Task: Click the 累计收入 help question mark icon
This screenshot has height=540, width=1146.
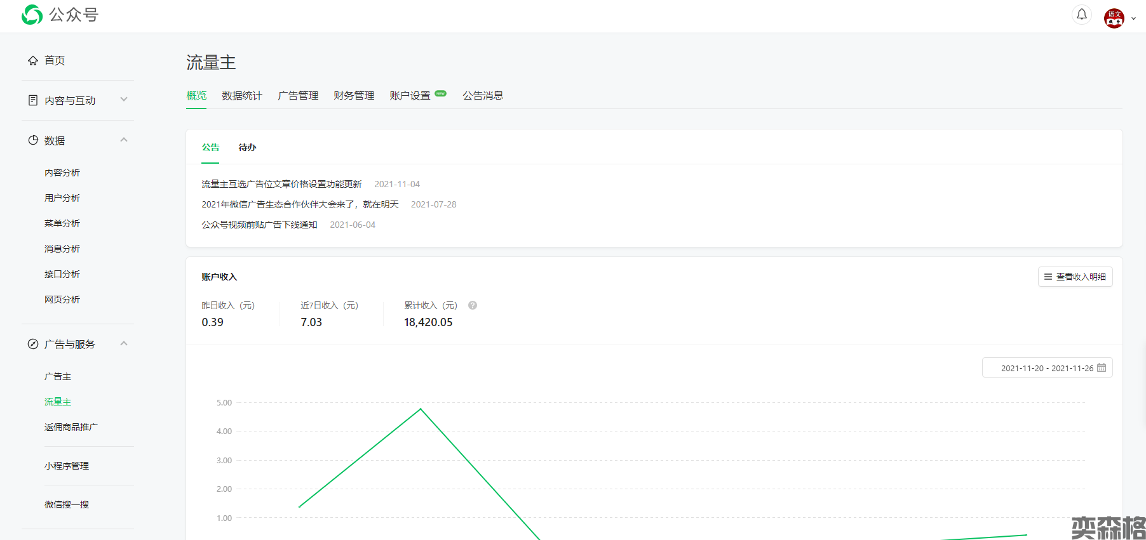Action: click(x=473, y=305)
